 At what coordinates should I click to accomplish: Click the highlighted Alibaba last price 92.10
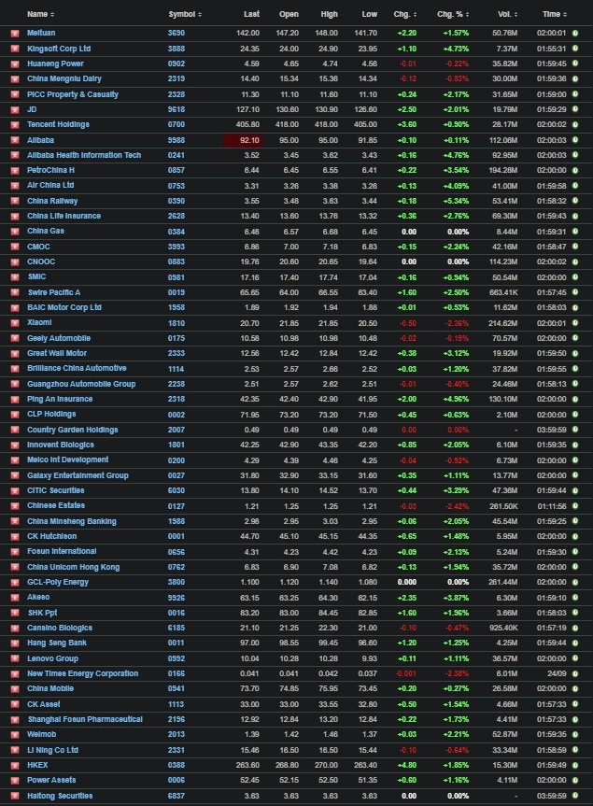click(x=243, y=140)
